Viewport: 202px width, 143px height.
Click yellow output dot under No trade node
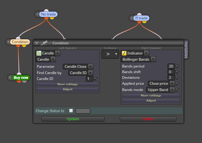[52, 18]
